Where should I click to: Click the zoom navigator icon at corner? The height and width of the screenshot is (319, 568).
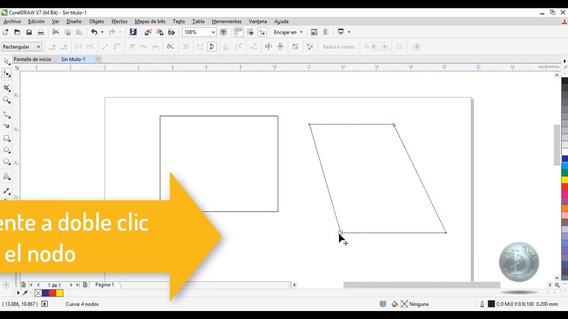557,285
